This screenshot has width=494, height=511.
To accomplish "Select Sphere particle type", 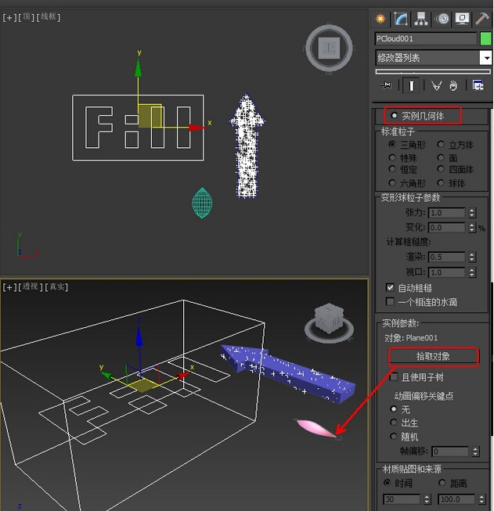I will tap(441, 183).
